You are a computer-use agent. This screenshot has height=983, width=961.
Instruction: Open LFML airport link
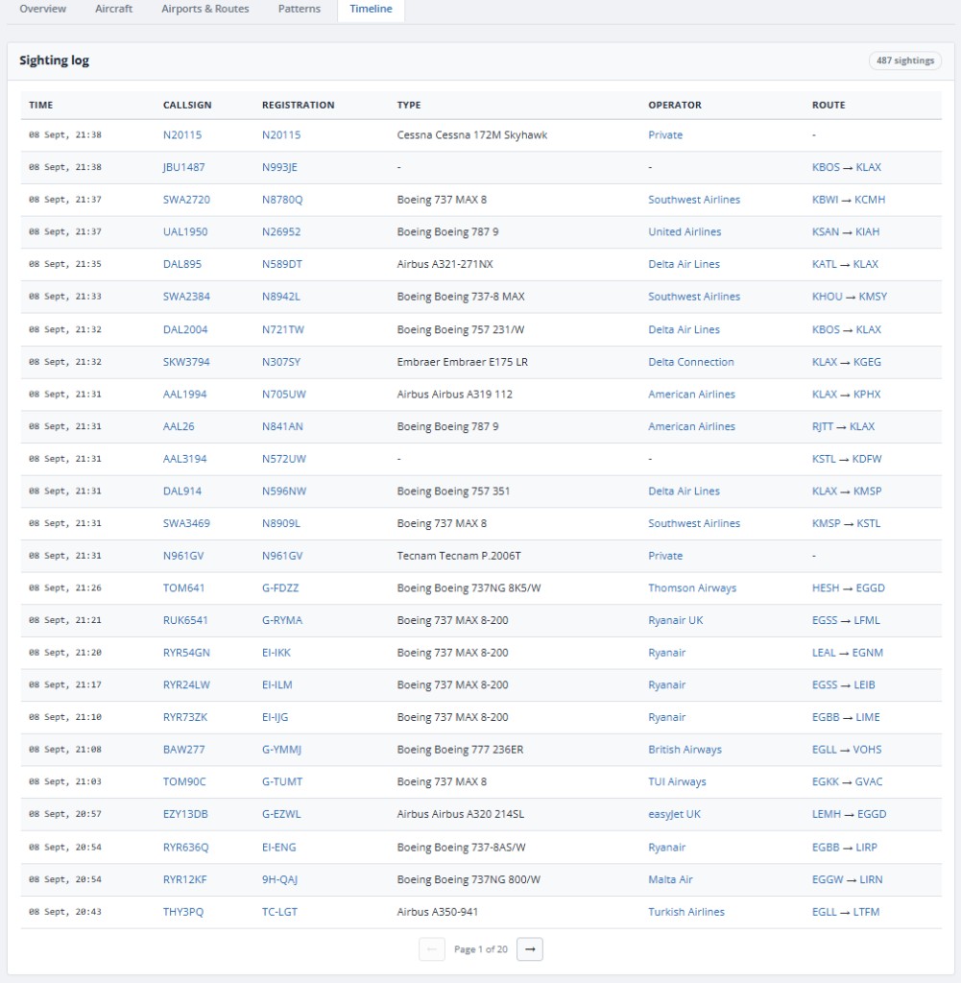867,621
